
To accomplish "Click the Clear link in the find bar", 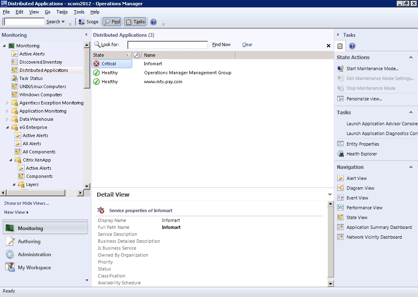I will [247, 45].
